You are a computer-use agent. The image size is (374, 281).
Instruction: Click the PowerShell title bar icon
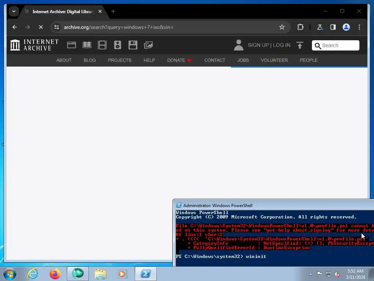(179, 206)
